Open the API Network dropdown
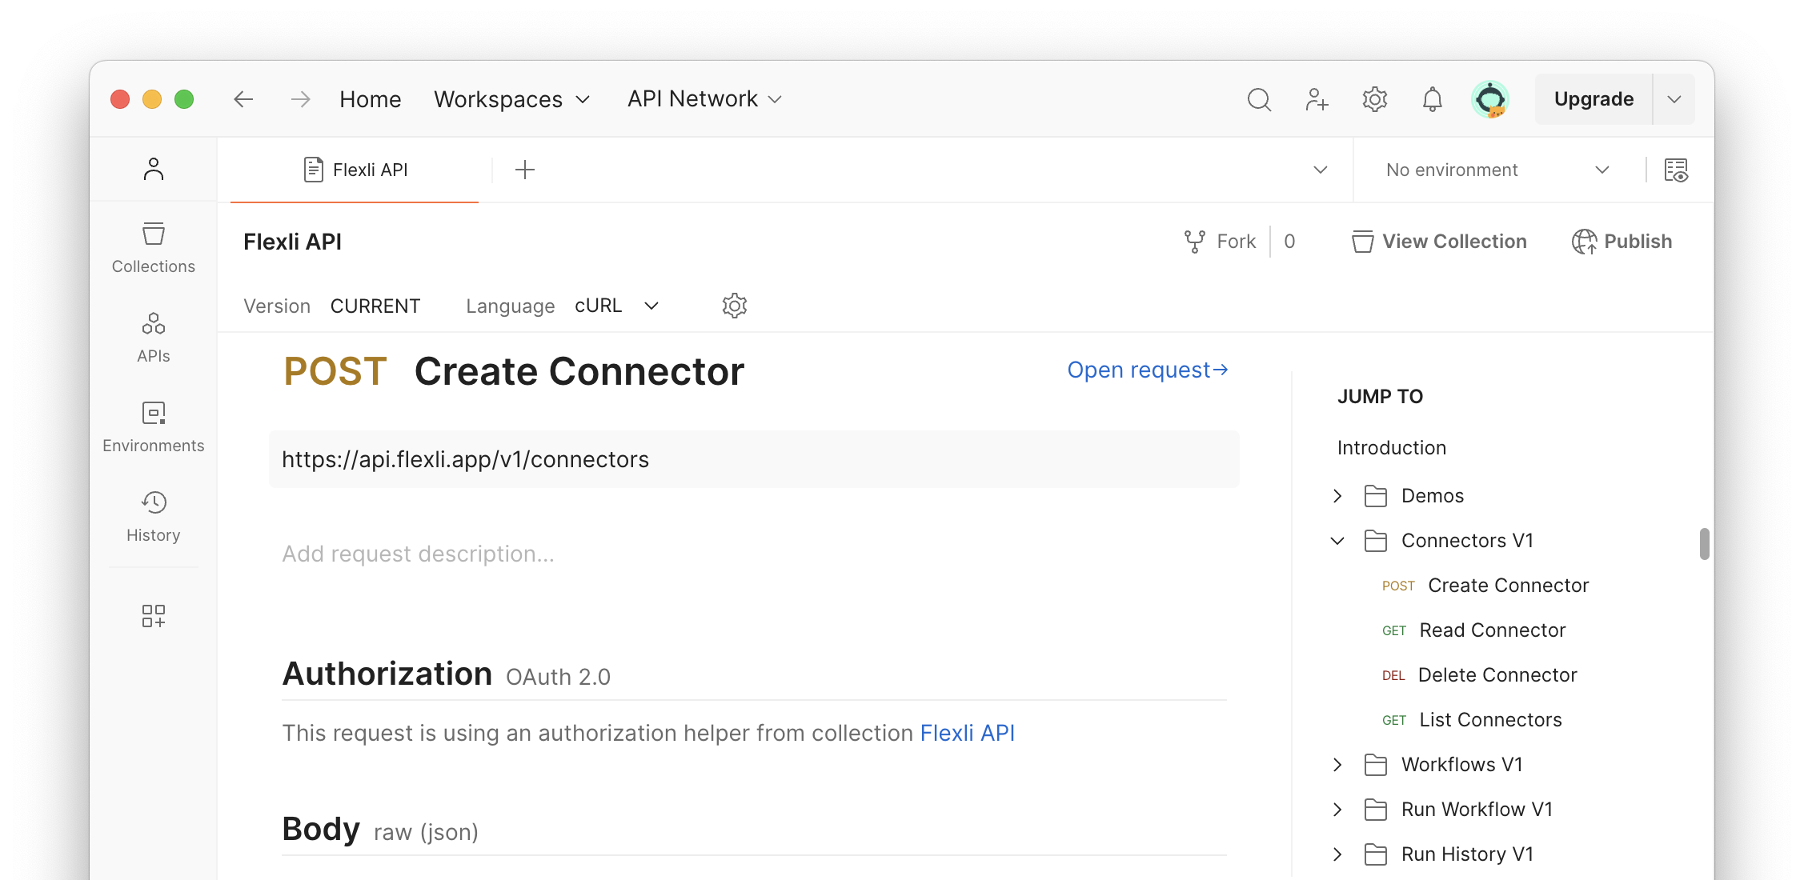The width and height of the screenshot is (1804, 880). pyautogui.click(x=704, y=99)
